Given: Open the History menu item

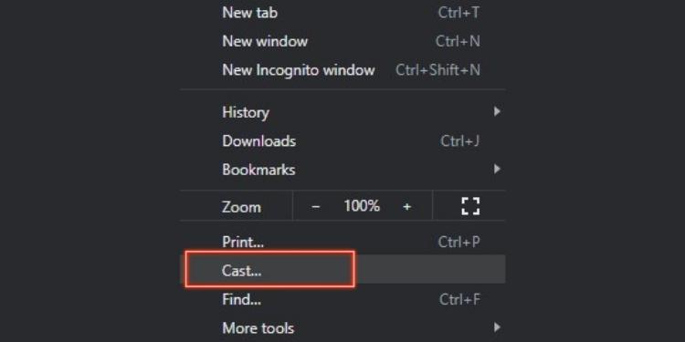Looking at the screenshot, I should point(342,112).
